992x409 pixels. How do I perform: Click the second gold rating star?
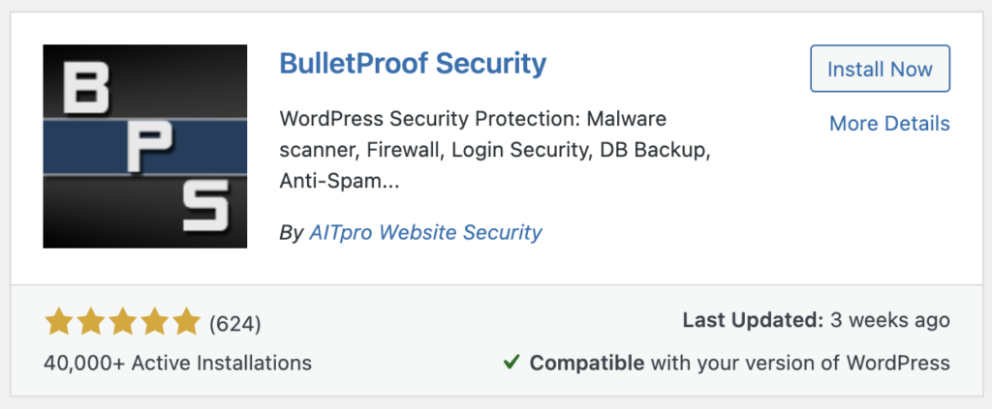tap(90, 322)
